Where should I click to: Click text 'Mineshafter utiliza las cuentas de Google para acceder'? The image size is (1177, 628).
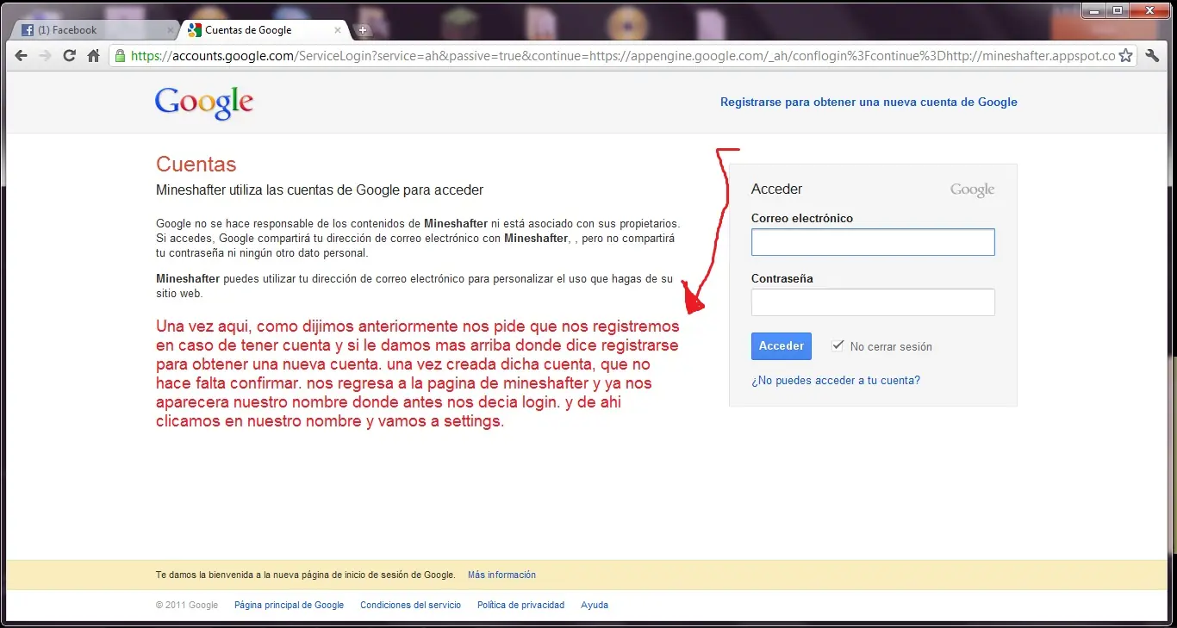(320, 190)
